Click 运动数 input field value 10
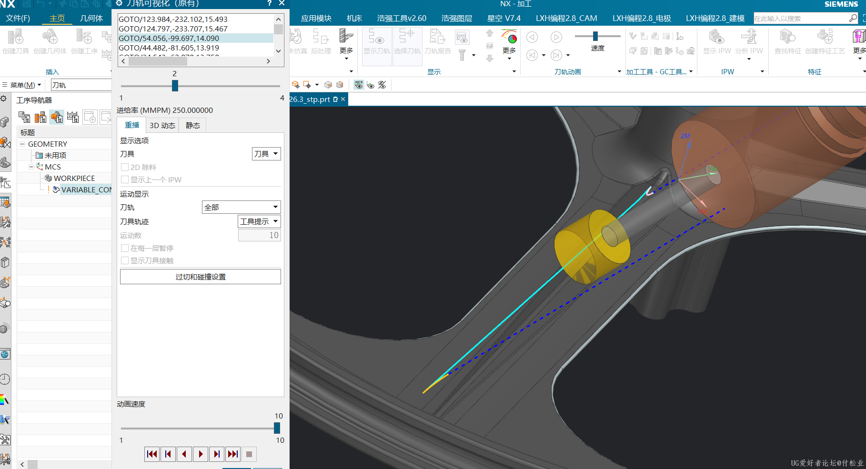The height and width of the screenshot is (469, 866). click(x=260, y=235)
